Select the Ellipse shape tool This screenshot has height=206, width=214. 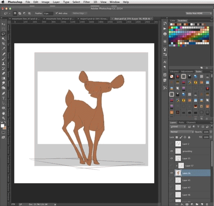tap(4, 108)
